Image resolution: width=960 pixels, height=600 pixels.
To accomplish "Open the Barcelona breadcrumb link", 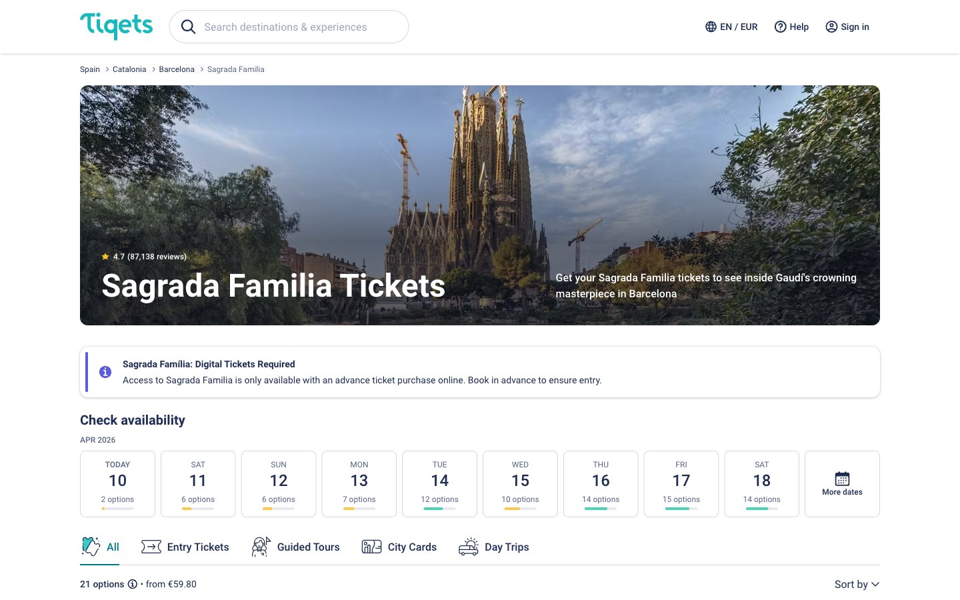I will 177,69.
